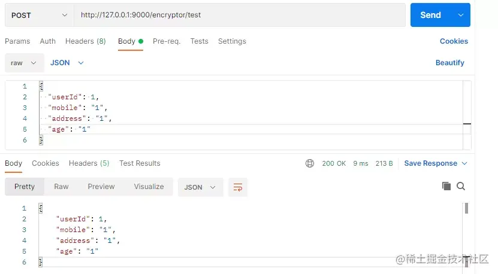
Task: Toggle the line wrap icon
Action: click(238, 187)
